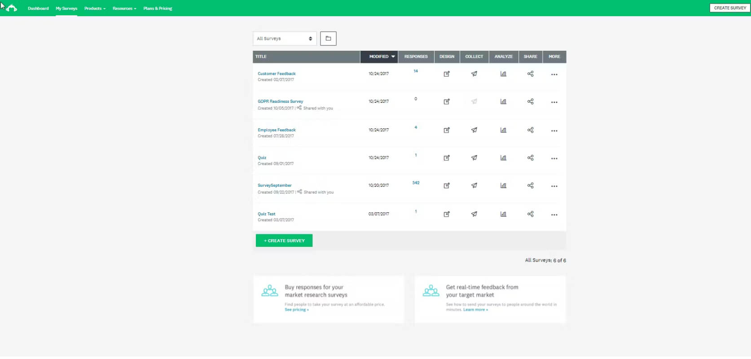This screenshot has width=751, height=359.
Task: Open design editor for Employee Feedback
Action: click(447, 130)
